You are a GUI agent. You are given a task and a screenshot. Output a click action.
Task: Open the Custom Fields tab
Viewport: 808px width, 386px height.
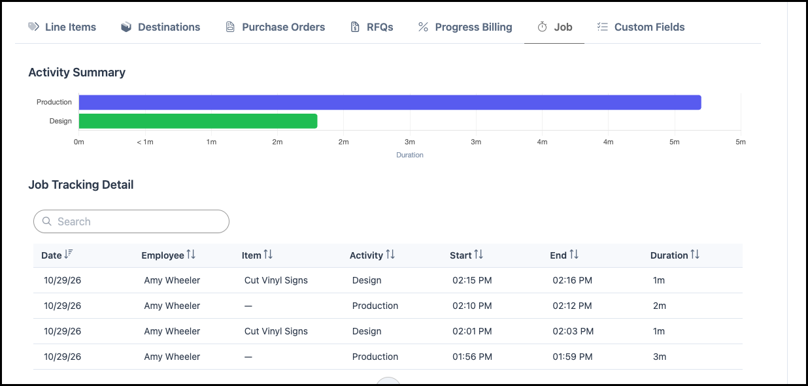(641, 27)
